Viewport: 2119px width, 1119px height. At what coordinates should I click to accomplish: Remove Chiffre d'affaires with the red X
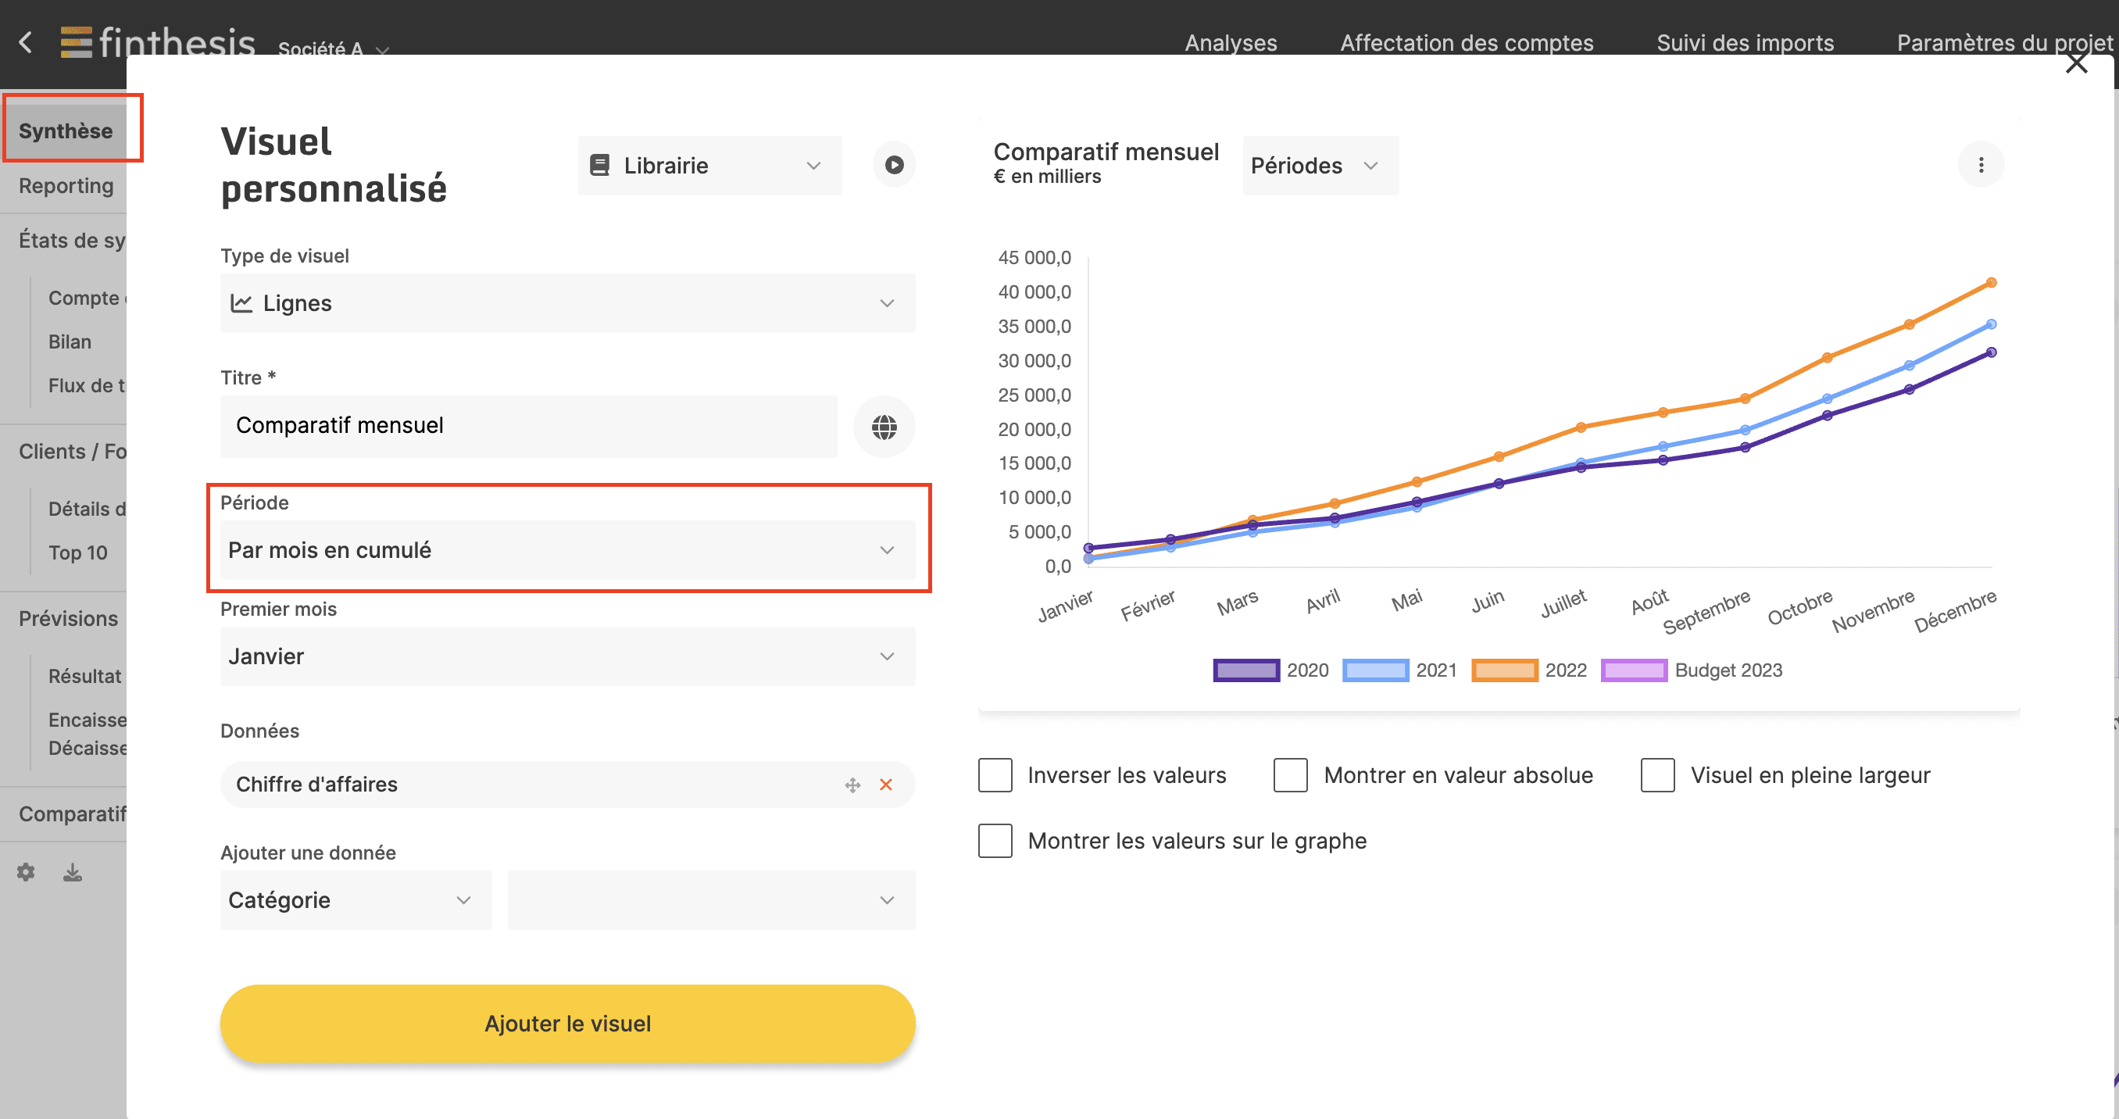(x=886, y=784)
